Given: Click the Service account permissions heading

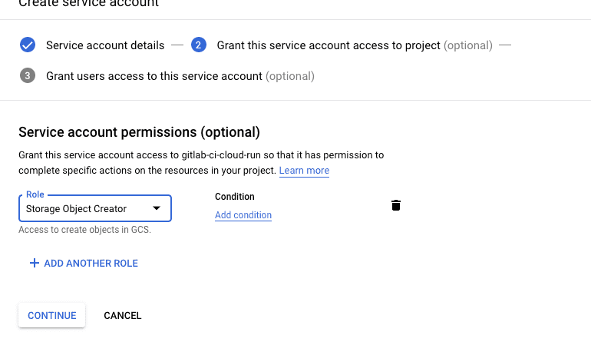Looking at the screenshot, I should tap(139, 131).
